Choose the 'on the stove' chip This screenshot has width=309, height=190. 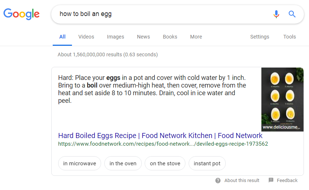[165, 163]
